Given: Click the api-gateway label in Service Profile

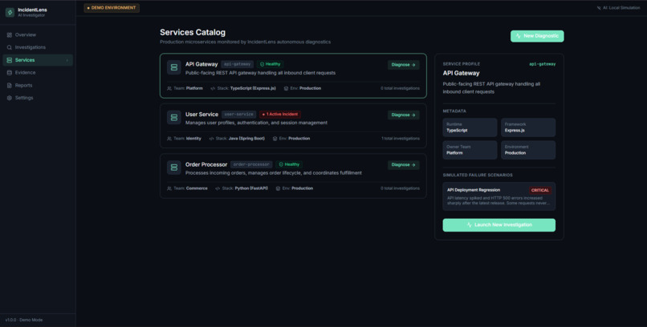Looking at the screenshot, I should pyautogui.click(x=542, y=64).
